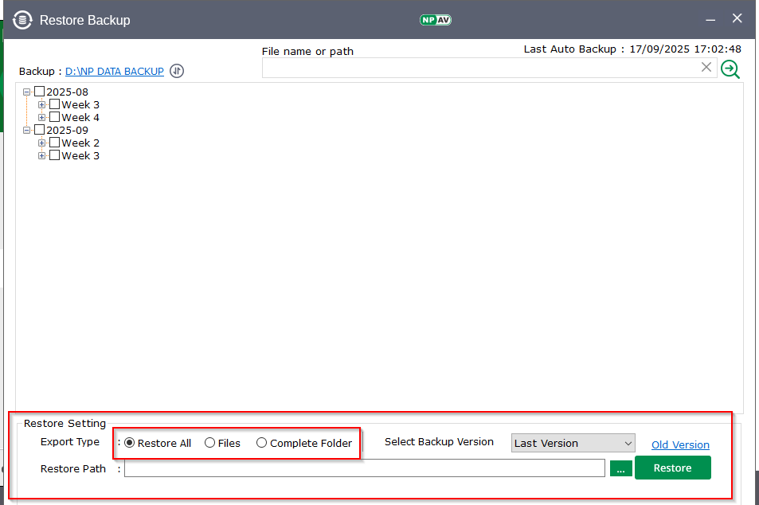Click the Old Version link
The height and width of the screenshot is (505, 759).
click(x=680, y=444)
